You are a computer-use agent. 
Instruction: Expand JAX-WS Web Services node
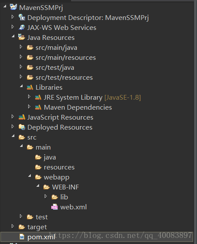click(x=13, y=27)
